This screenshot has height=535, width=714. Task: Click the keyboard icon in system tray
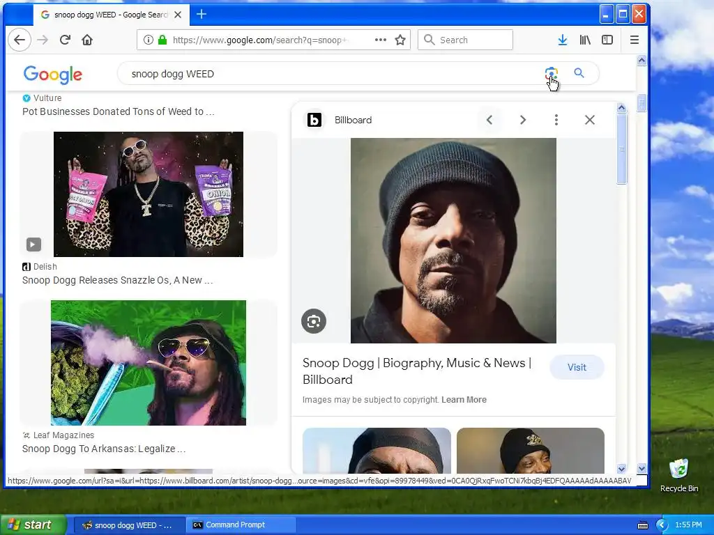(x=643, y=525)
